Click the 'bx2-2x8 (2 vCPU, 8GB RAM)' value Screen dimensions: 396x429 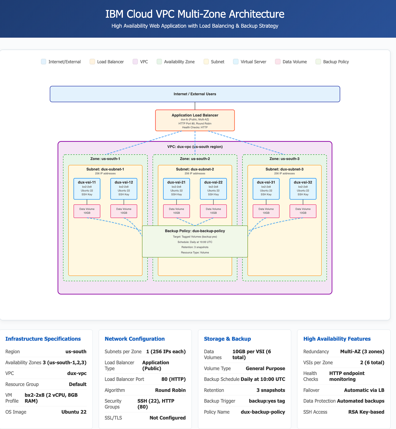tap(51, 398)
